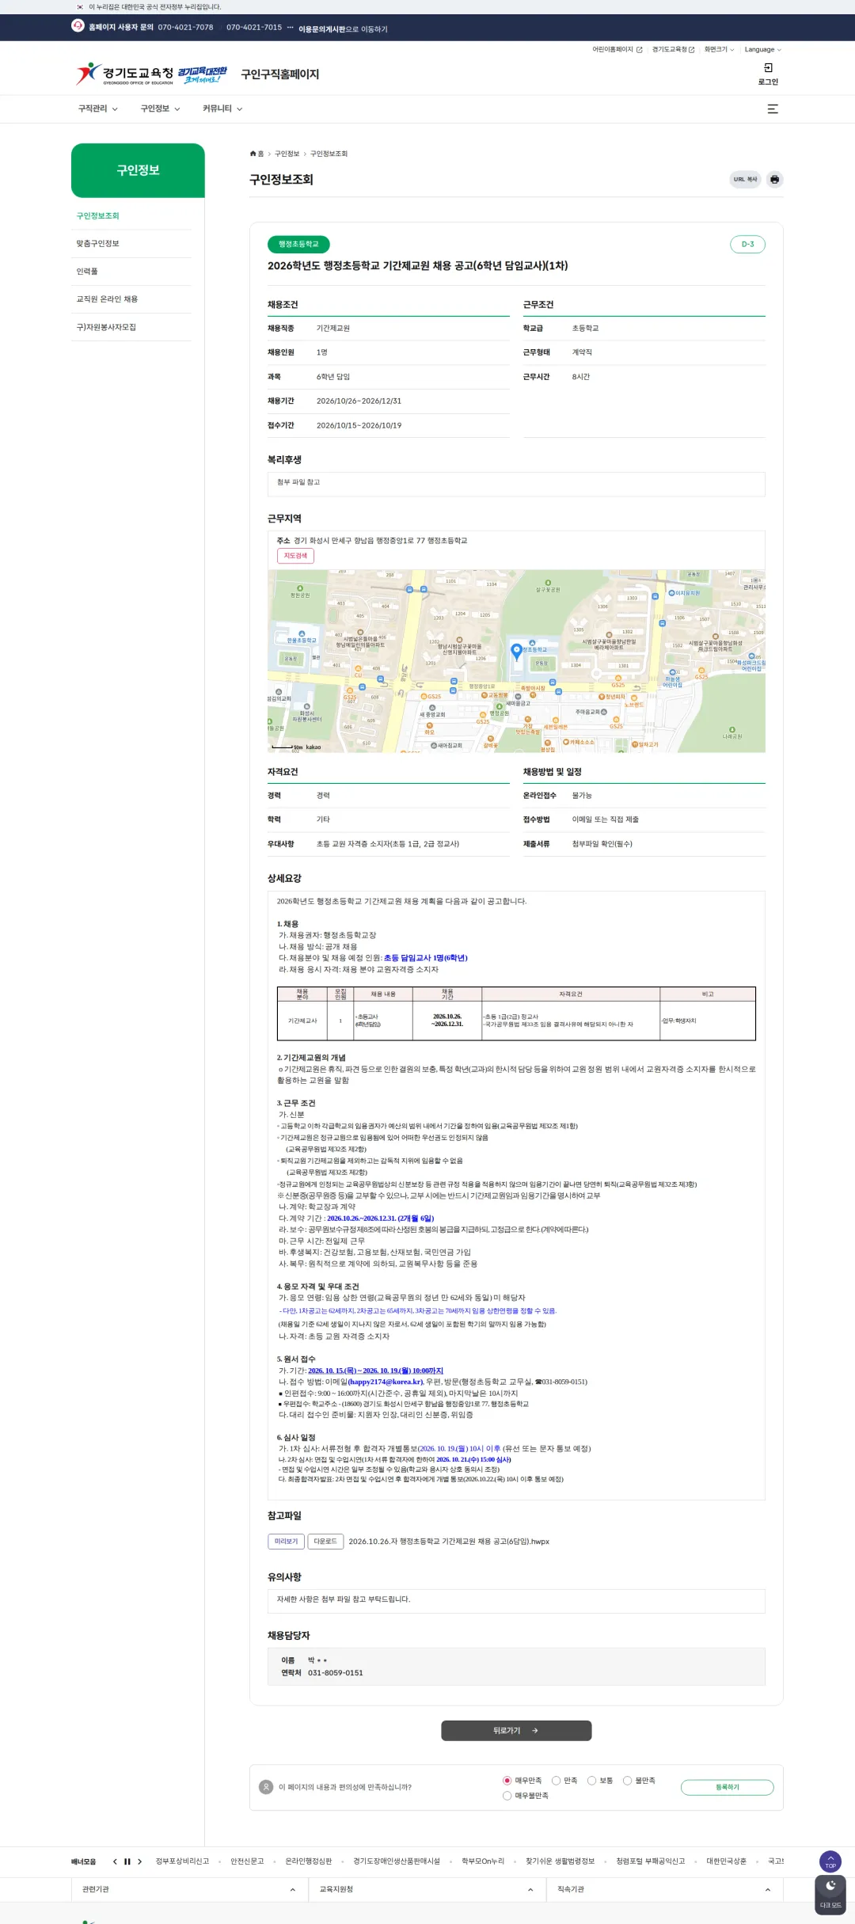Click 다운로드 for attached hwpx file
Viewport: 855px width, 1924px height.
325,1542
